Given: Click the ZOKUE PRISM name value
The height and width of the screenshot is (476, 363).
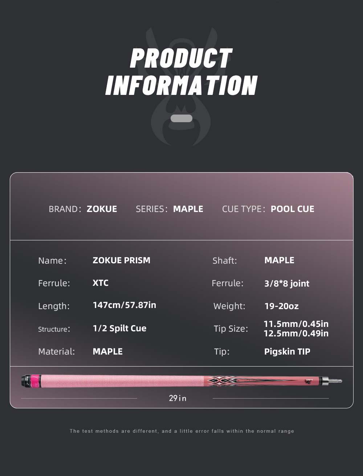Looking at the screenshot, I should tap(121, 260).
